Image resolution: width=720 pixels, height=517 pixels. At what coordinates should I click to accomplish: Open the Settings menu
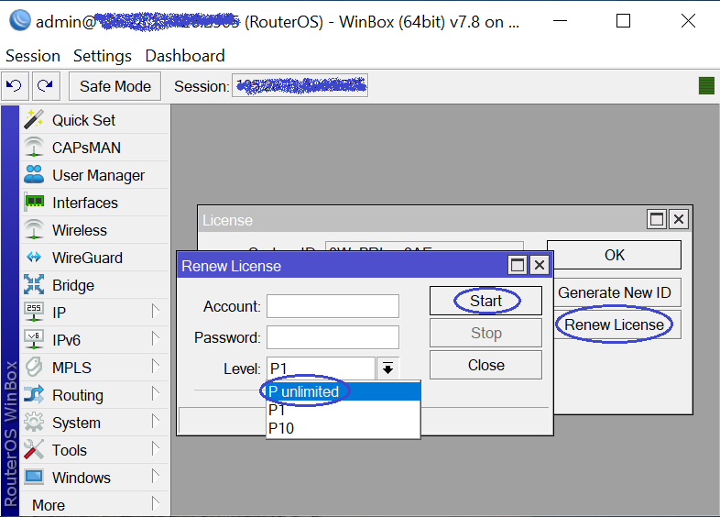pyautogui.click(x=103, y=56)
